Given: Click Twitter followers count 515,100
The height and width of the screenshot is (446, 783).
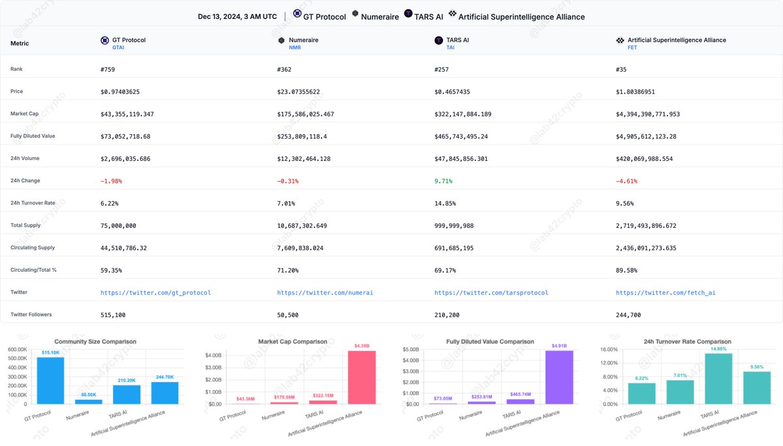Looking at the screenshot, I should (114, 315).
